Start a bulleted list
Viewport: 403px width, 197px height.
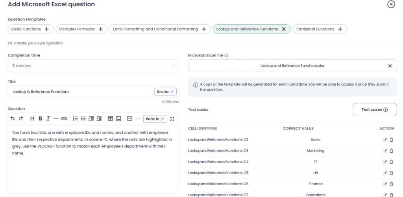[x=83, y=119]
